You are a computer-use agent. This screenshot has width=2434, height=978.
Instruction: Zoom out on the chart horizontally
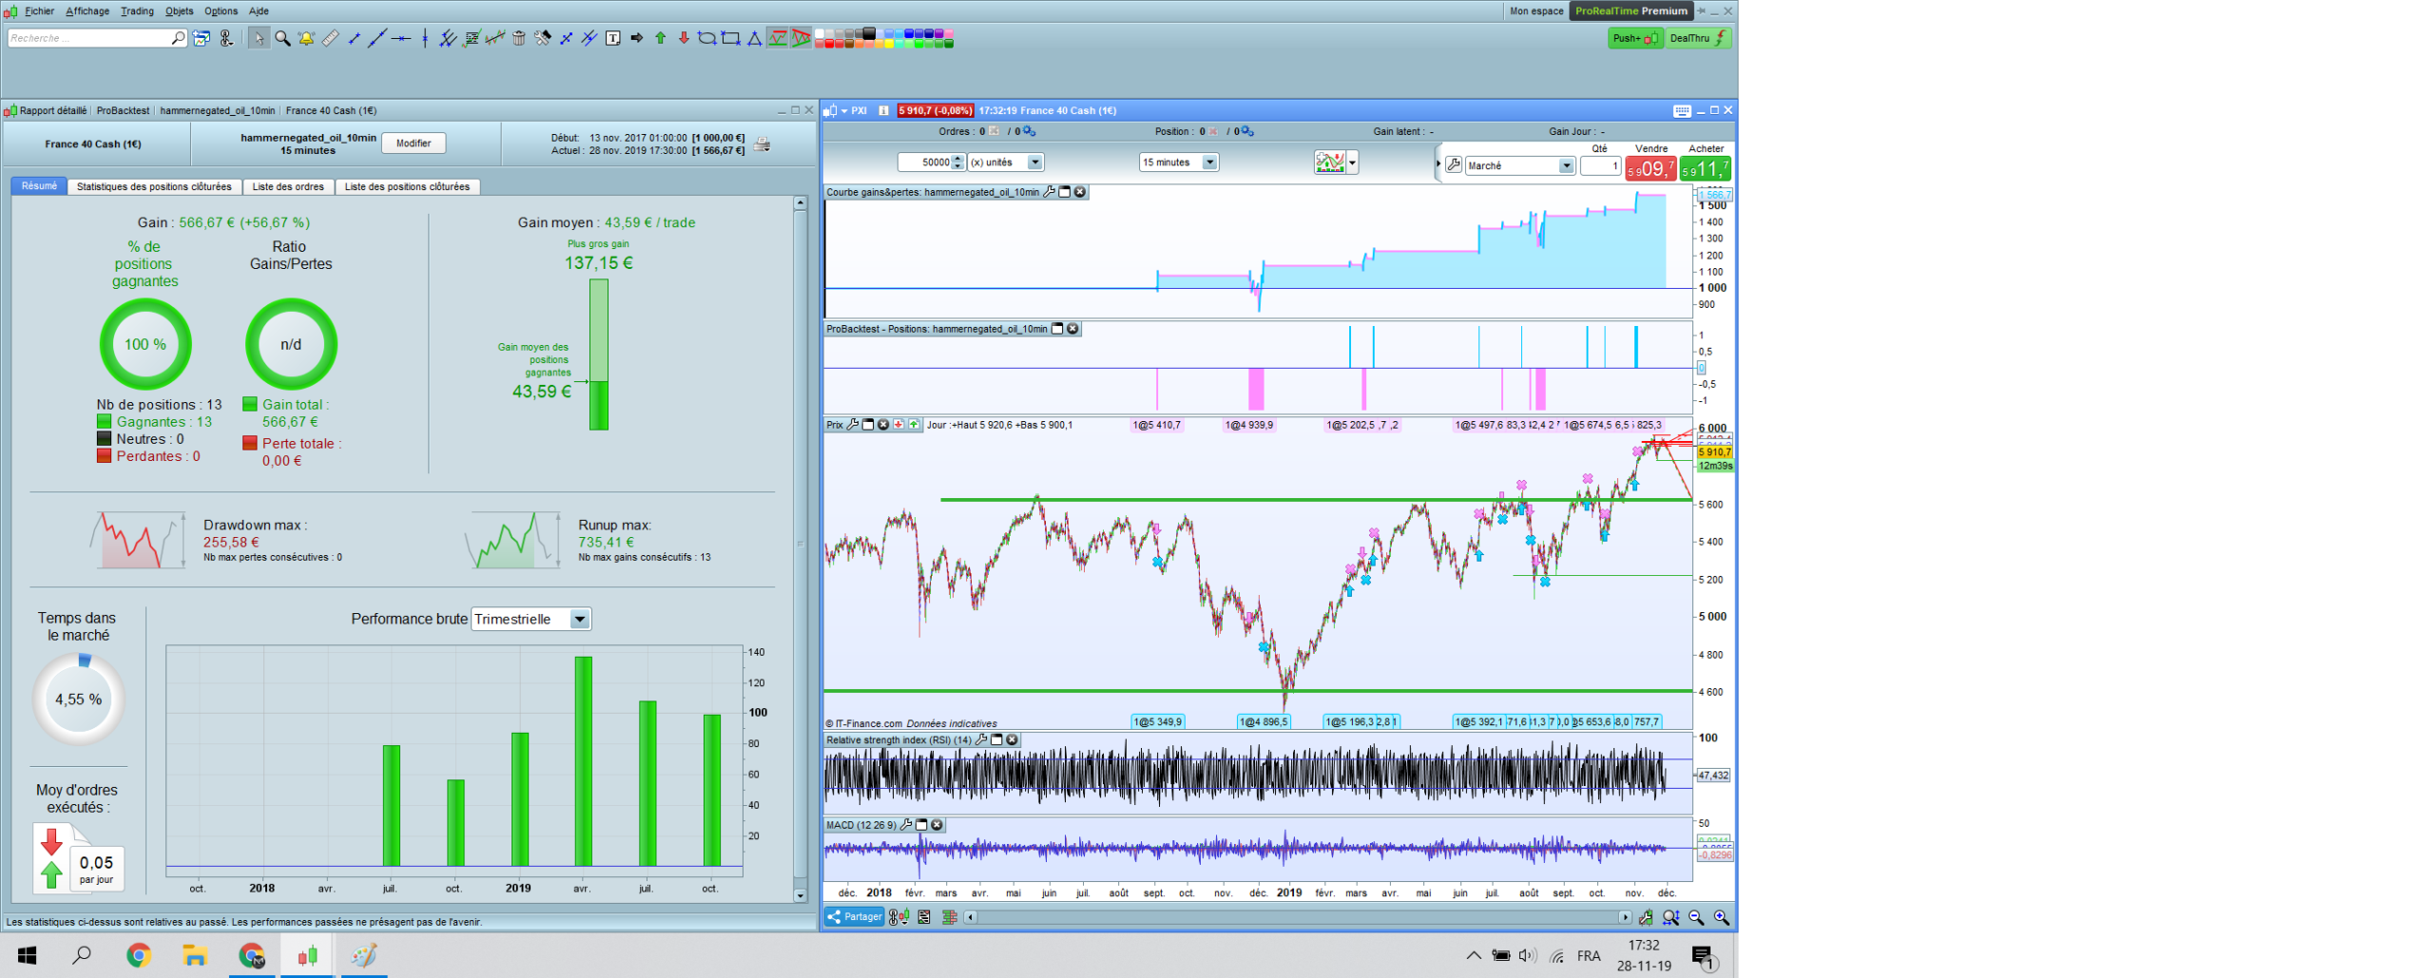(x=1696, y=917)
